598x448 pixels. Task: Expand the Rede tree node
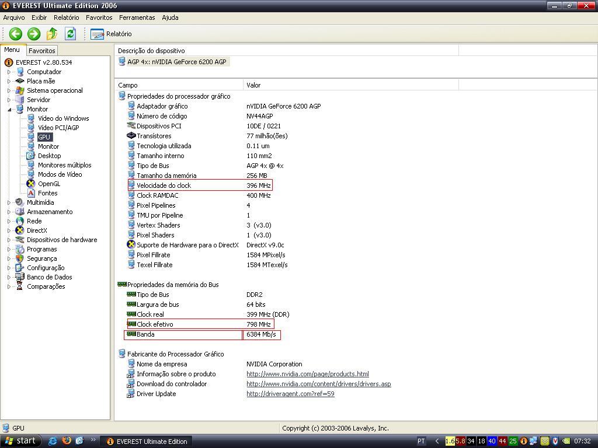(9, 221)
